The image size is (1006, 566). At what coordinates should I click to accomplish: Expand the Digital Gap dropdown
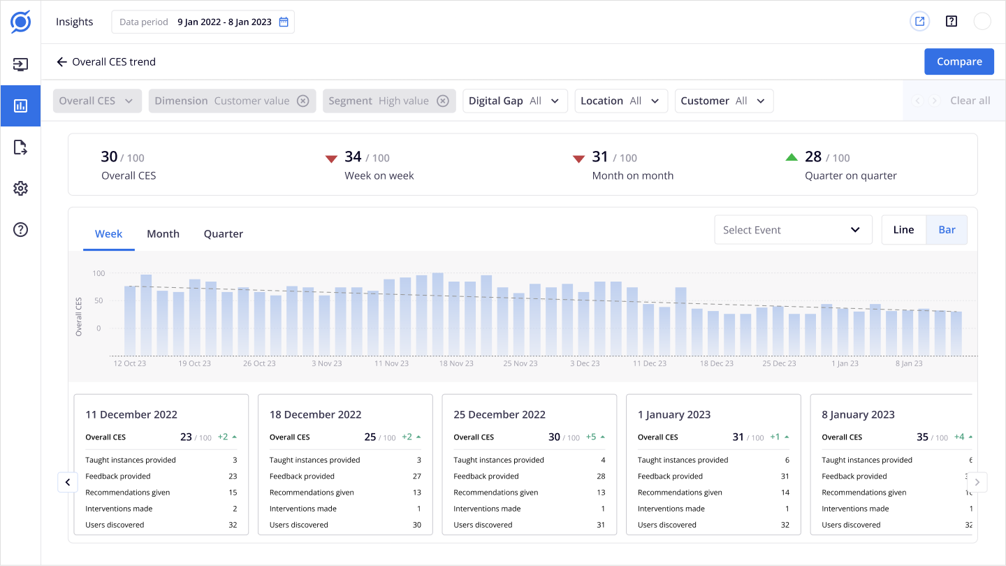click(514, 101)
